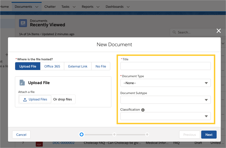This screenshot has width=226, height=148.
Task: Click the Classification info icon
Action: point(143,110)
